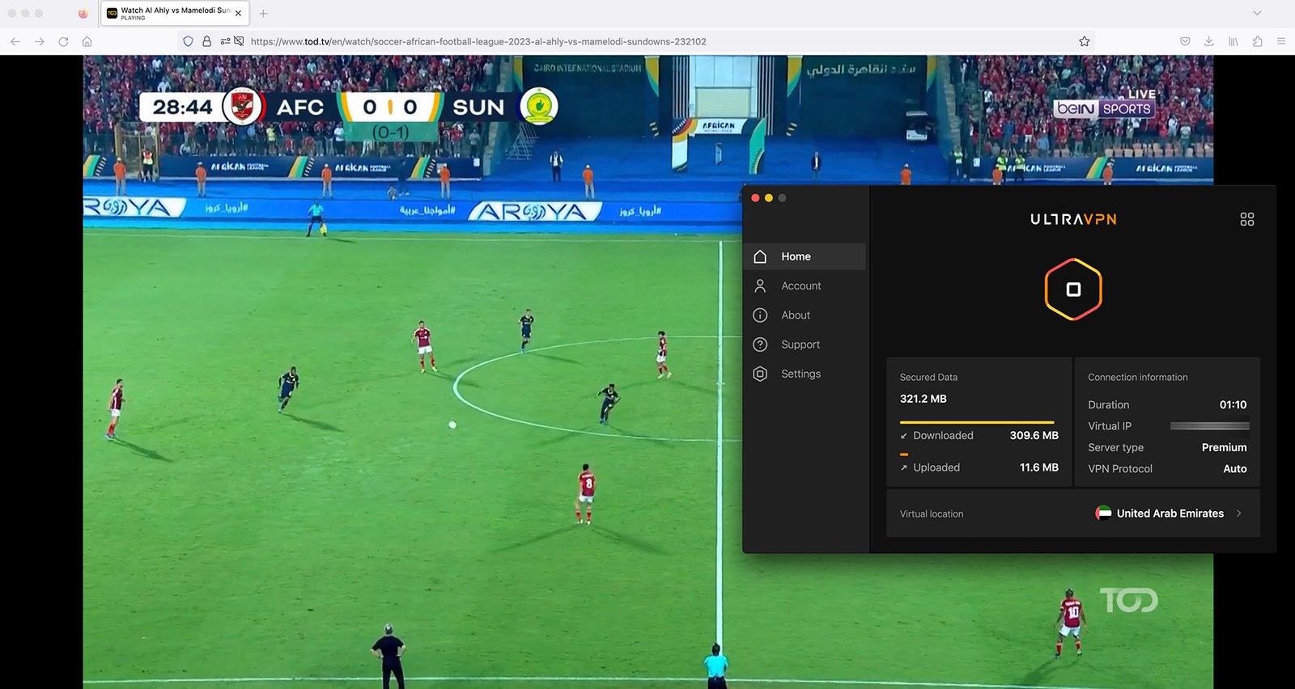
Task: Bookmark this page with the star icon
Action: tap(1085, 41)
